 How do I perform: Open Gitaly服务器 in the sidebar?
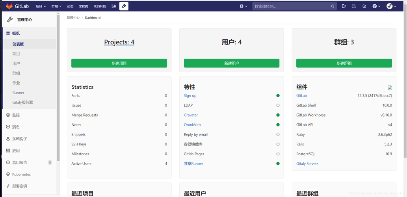pos(22,102)
